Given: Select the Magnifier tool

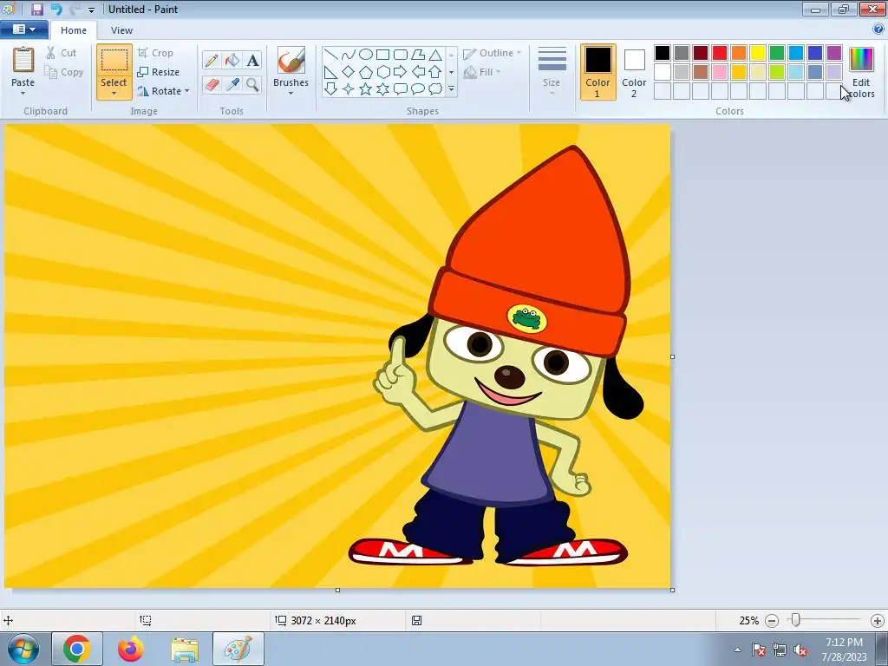Looking at the screenshot, I should coord(252,85).
